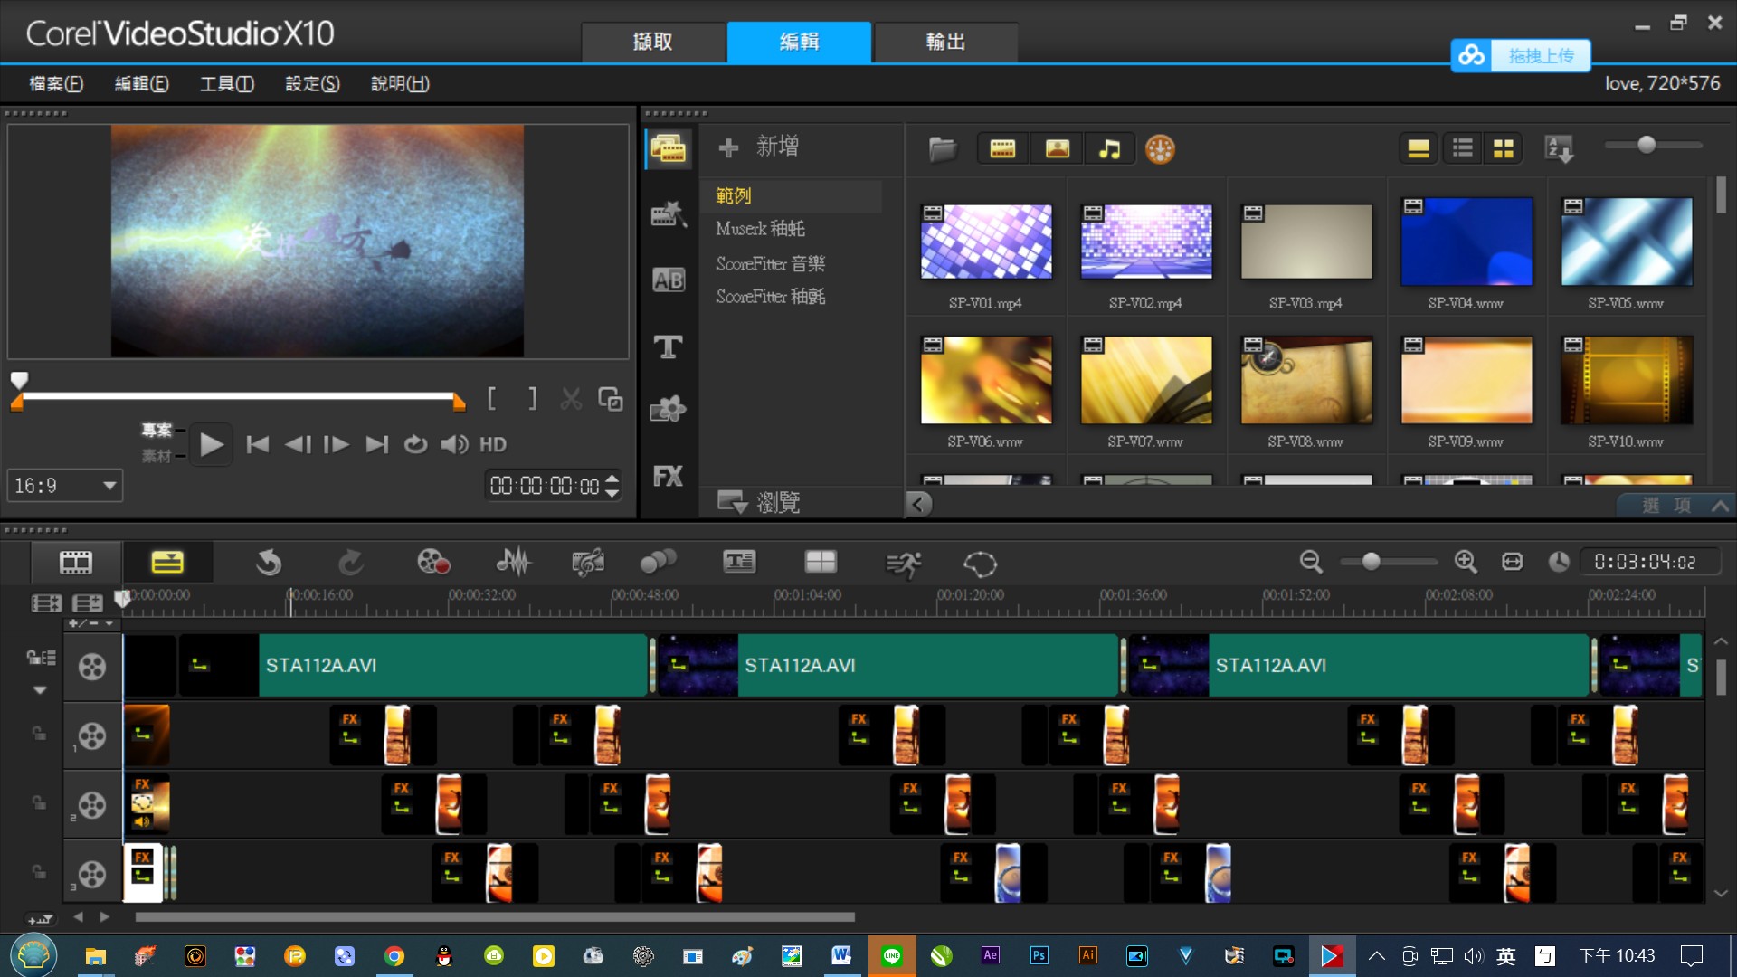This screenshot has width=1737, height=977.
Task: Fit project in timeline window
Action: pyautogui.click(x=1512, y=562)
